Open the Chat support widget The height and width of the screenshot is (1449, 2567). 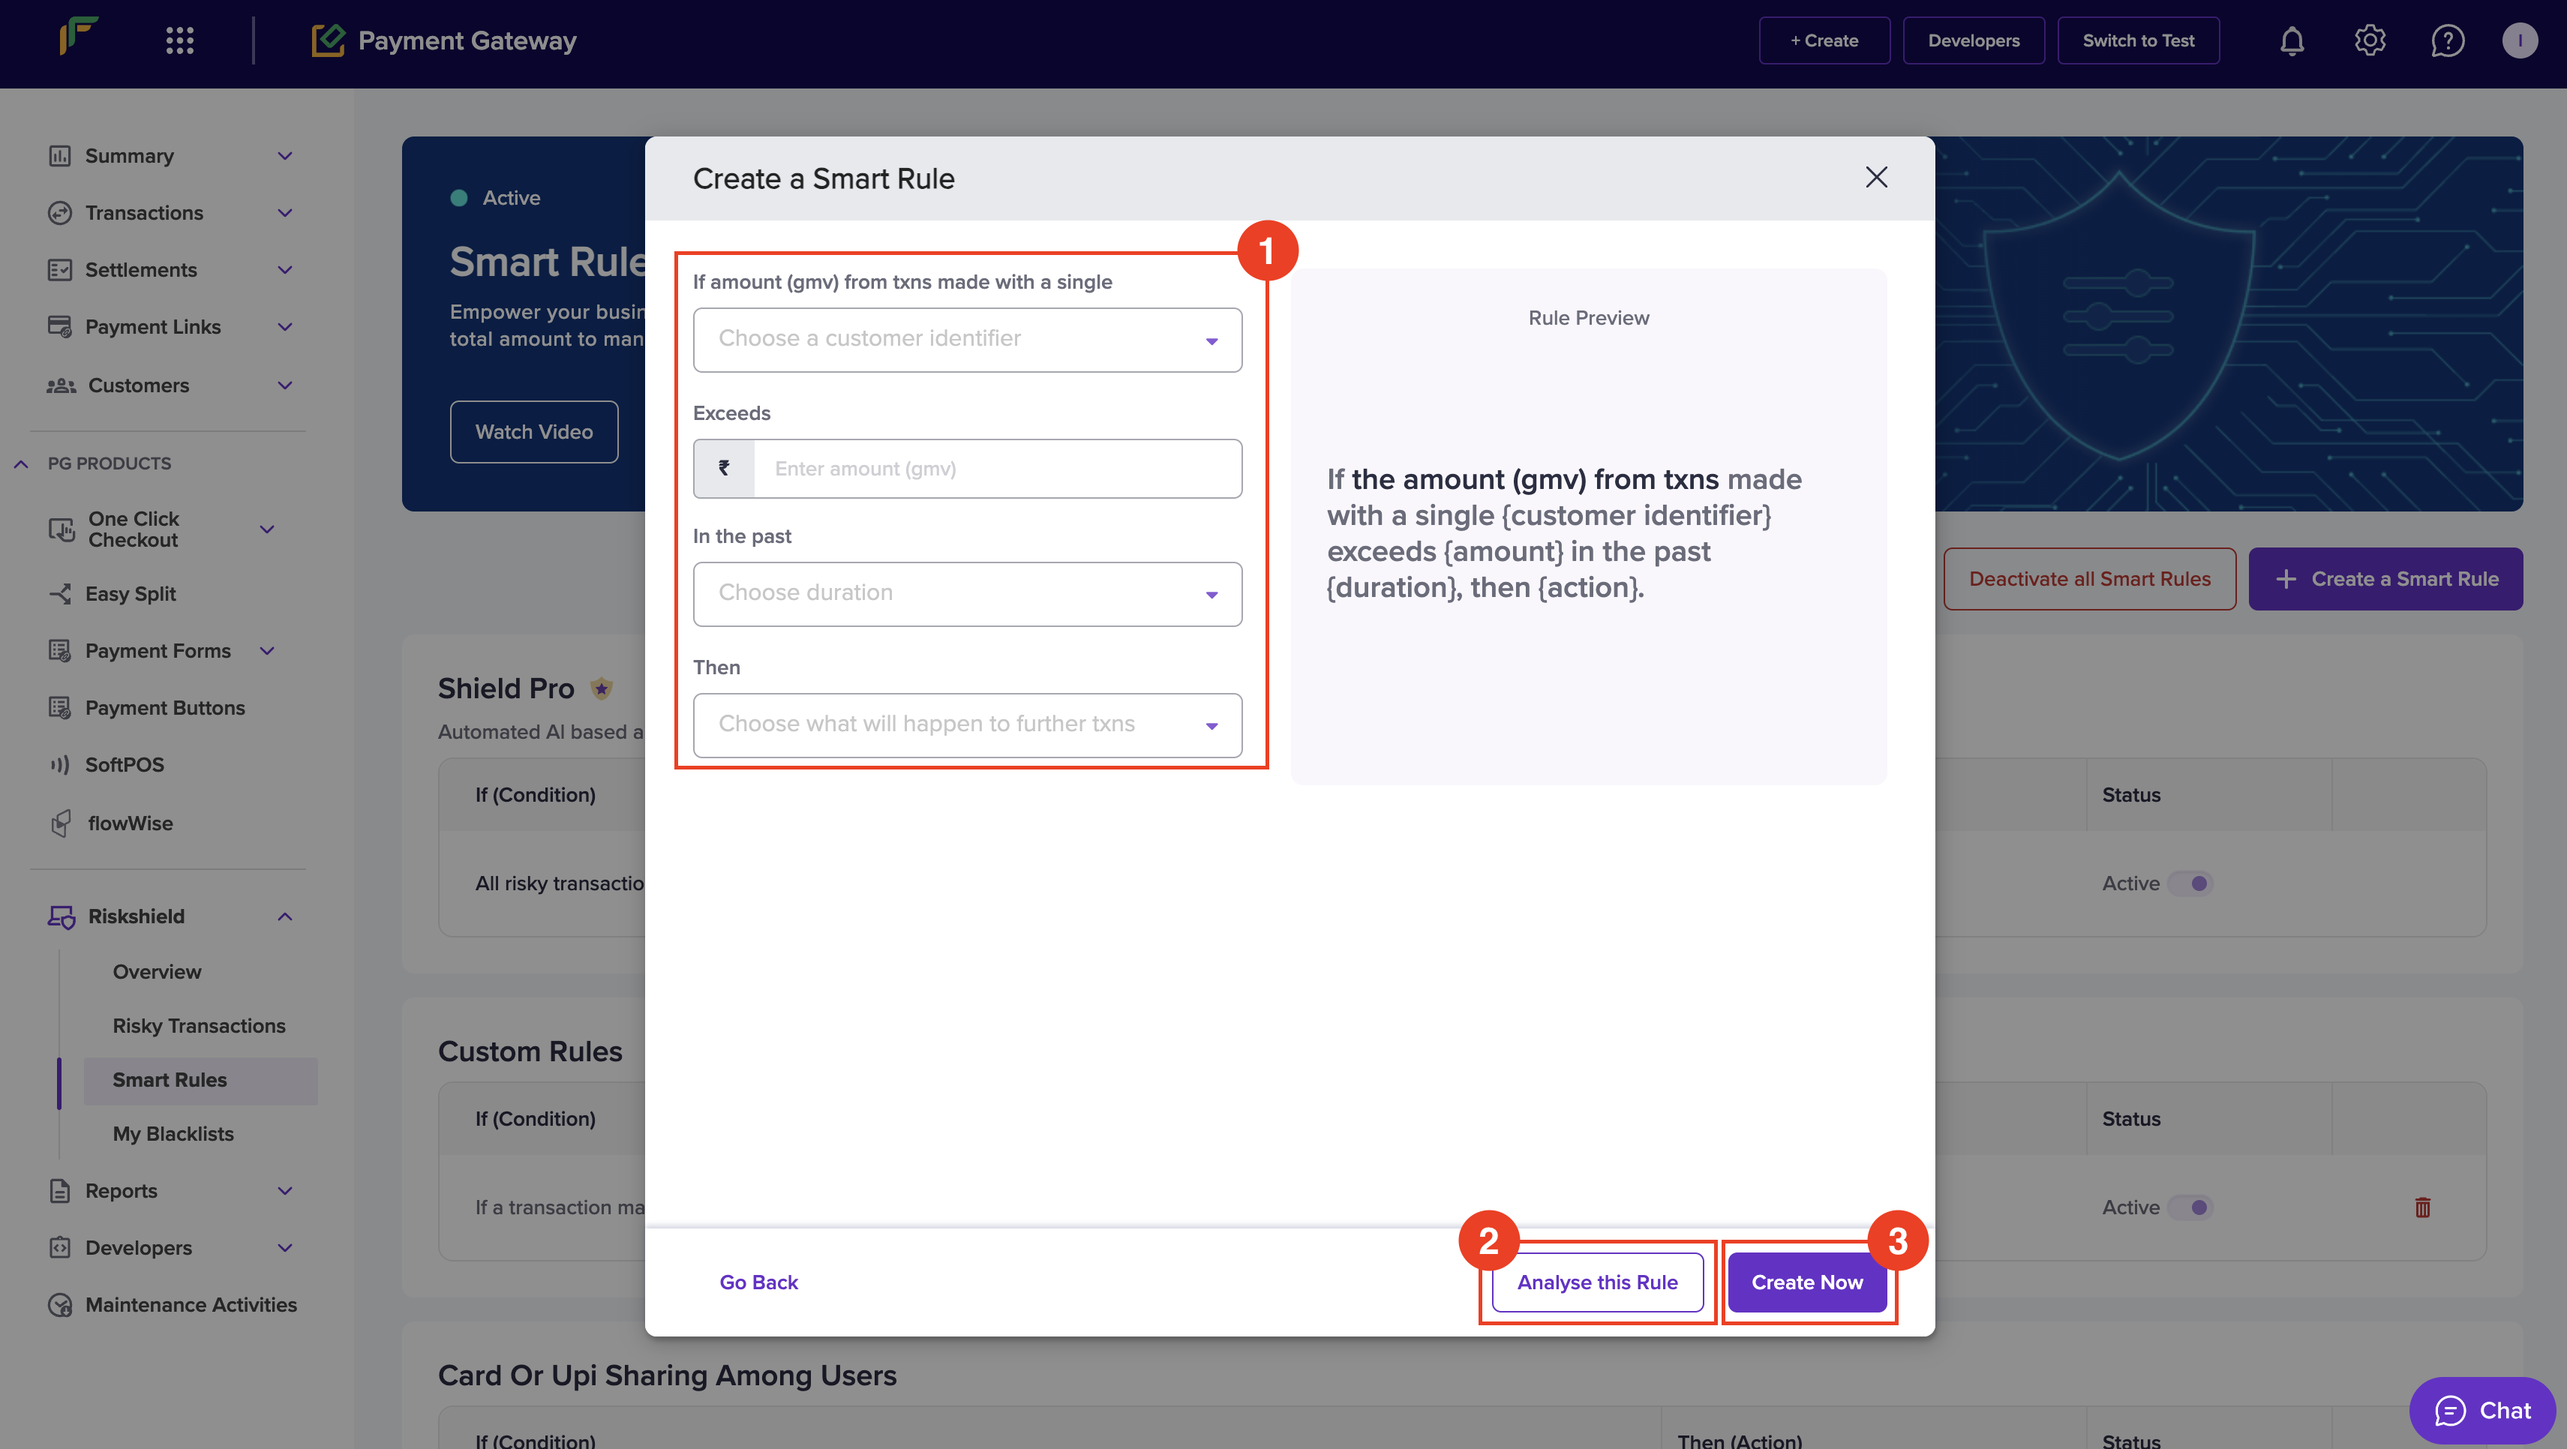click(2482, 1410)
